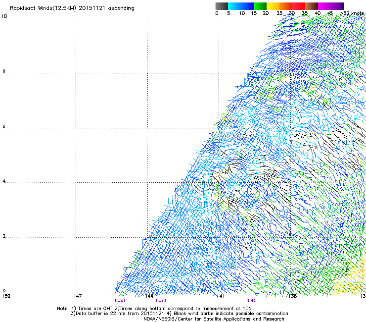Click the red 30-35 knots legend segment
The image size is (366, 322).
(299, 6)
